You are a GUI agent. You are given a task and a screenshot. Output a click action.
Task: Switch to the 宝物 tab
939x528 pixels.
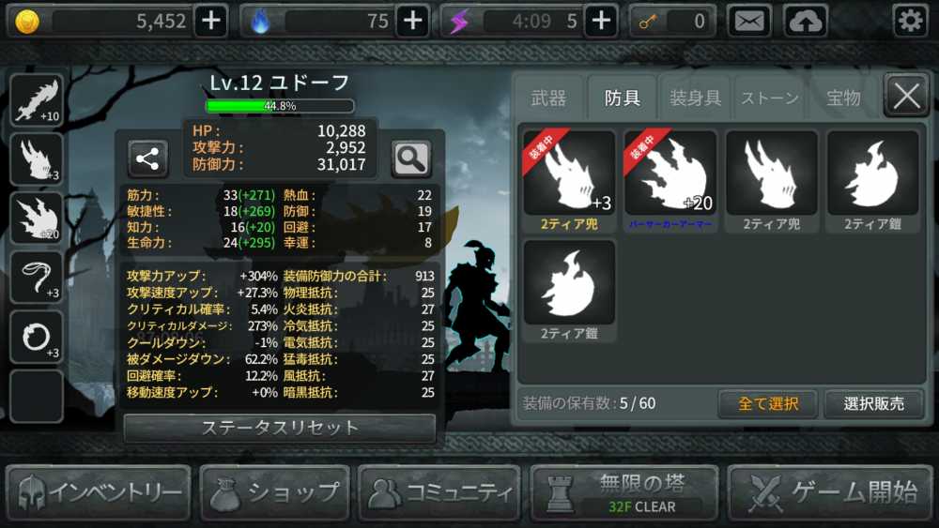pos(843,98)
